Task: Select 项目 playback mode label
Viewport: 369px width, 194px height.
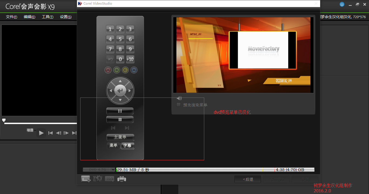Action: tap(30, 130)
